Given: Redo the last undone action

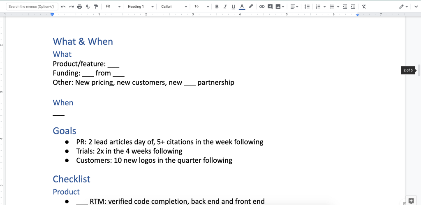Looking at the screenshot, I should [71, 7].
